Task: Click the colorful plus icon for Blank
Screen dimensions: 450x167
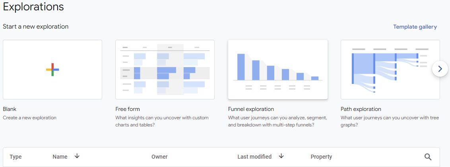Action: pyautogui.click(x=52, y=70)
